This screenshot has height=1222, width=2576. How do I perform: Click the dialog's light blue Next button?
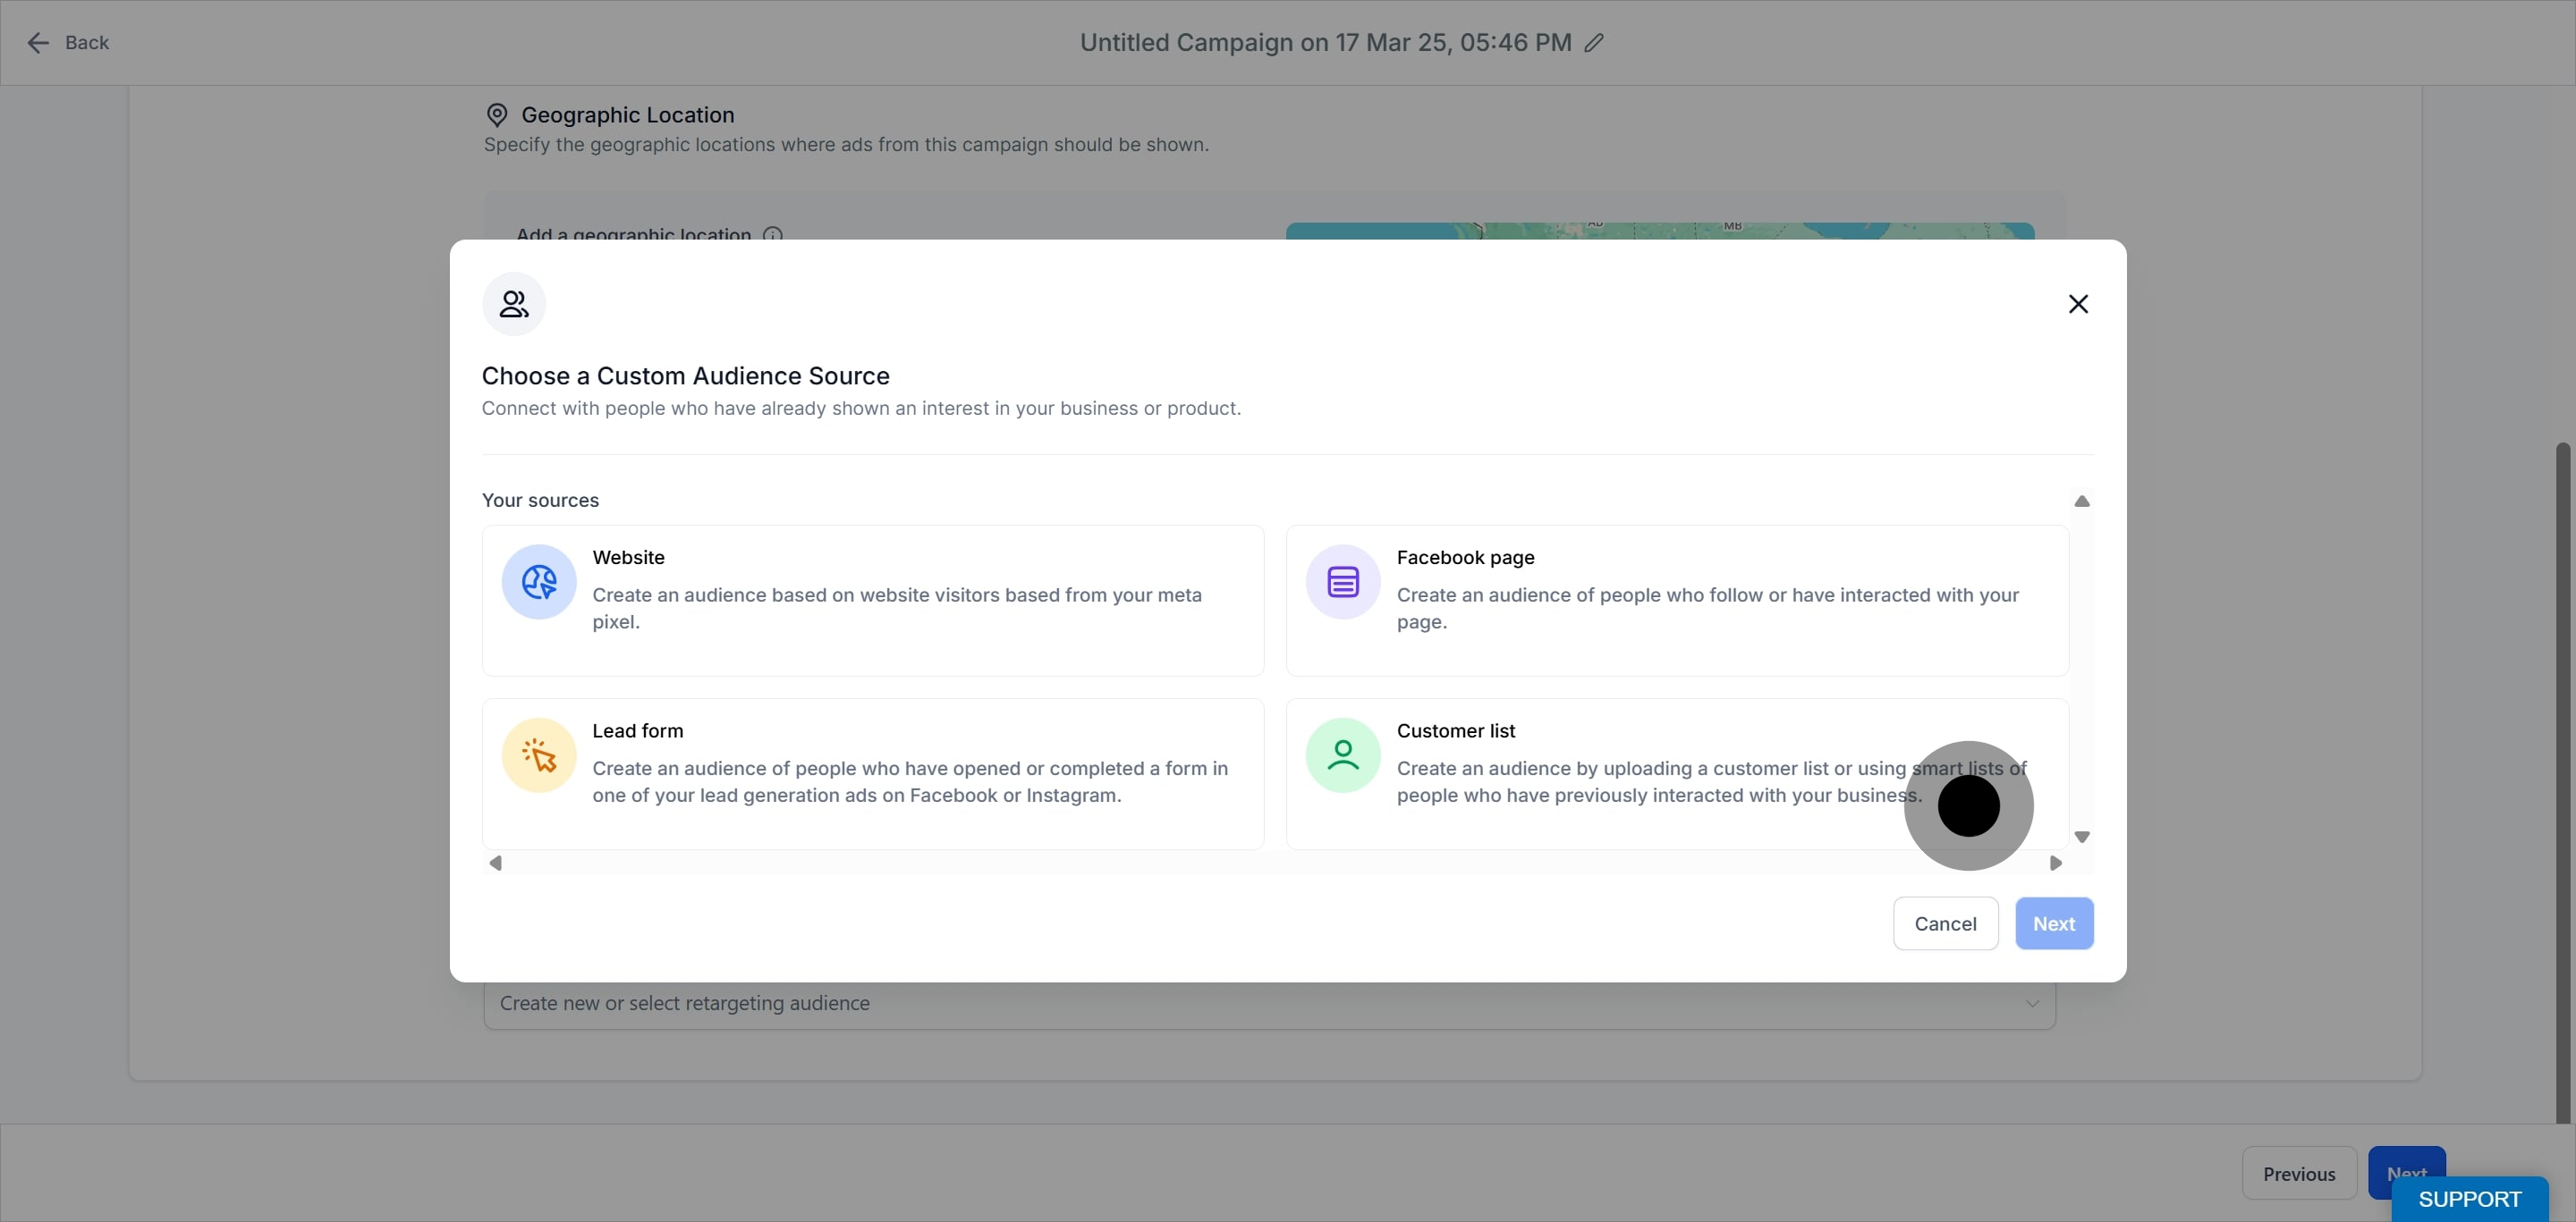[x=2053, y=923]
